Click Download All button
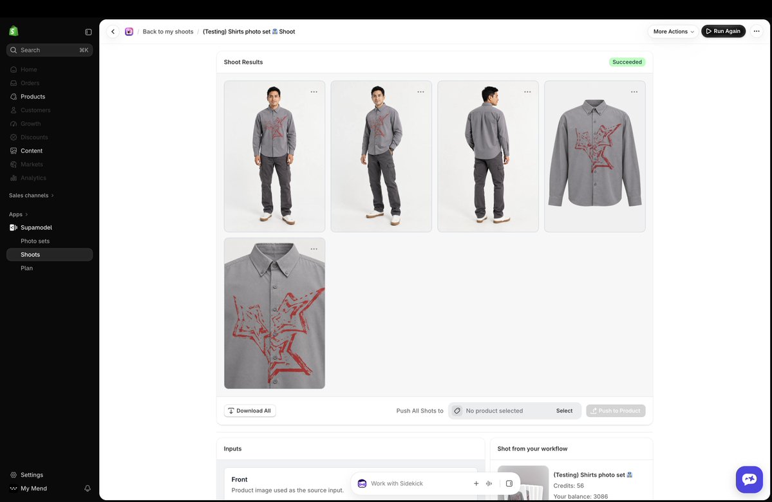Screen dimensions: 772x502 coord(250,411)
